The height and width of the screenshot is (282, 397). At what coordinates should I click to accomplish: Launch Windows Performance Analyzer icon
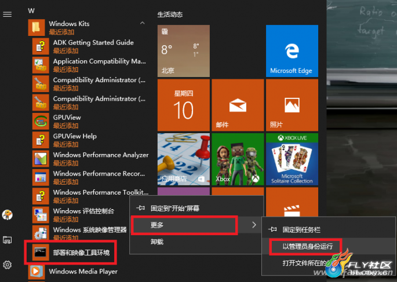point(41,159)
